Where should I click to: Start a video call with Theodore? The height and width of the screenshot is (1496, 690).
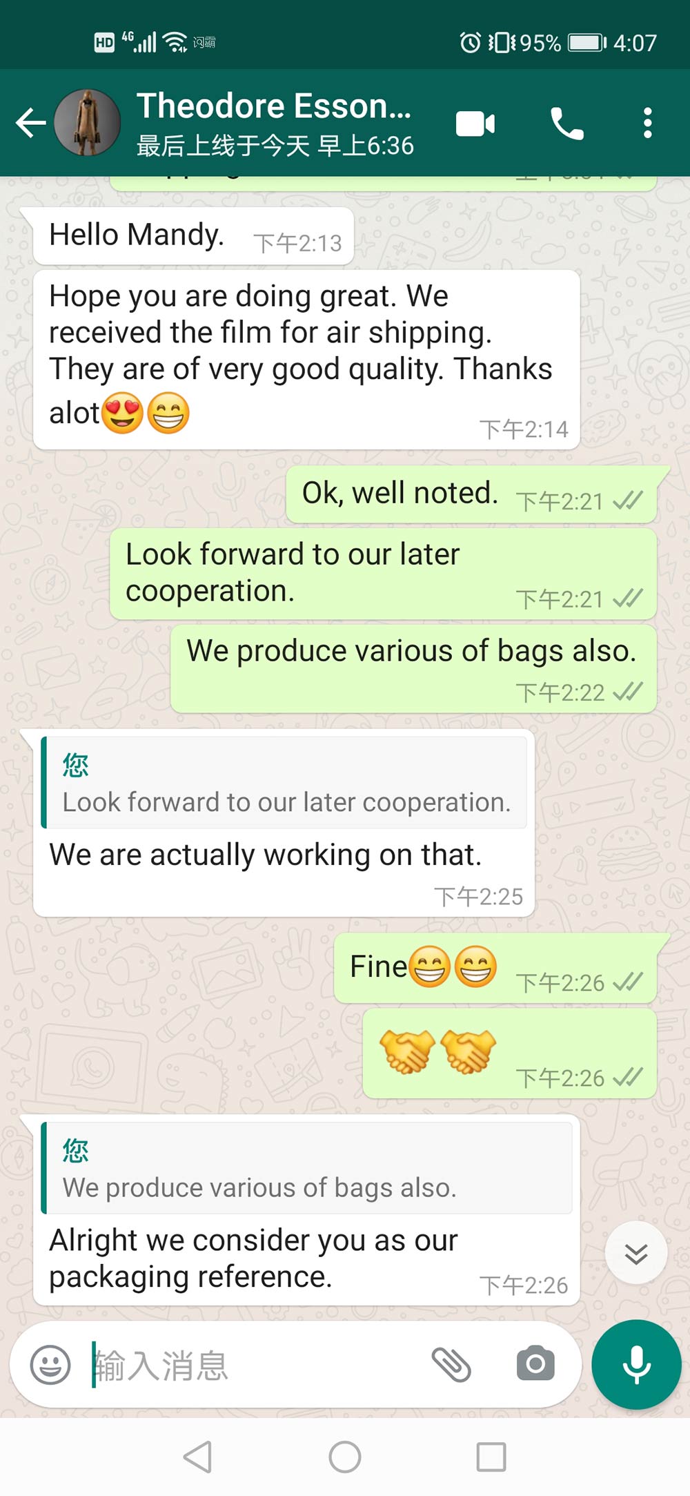[475, 124]
